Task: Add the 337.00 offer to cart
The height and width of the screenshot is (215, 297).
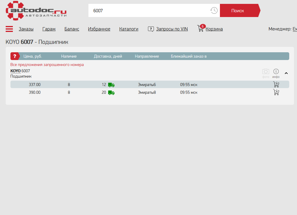Action: pyautogui.click(x=276, y=85)
